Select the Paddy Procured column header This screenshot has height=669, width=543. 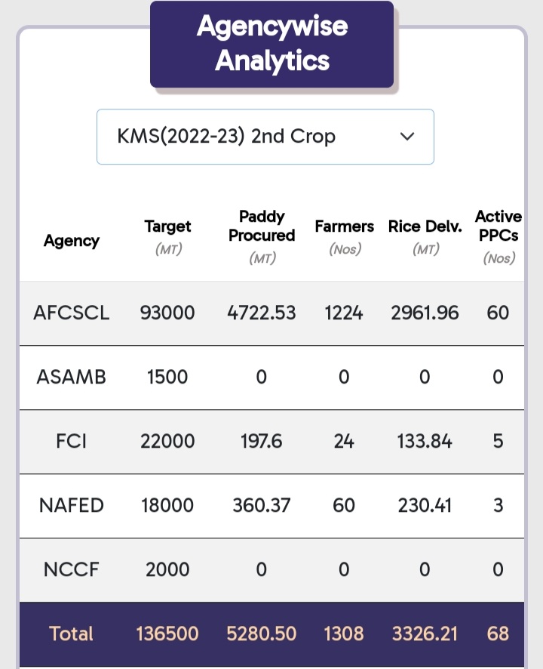tap(262, 236)
